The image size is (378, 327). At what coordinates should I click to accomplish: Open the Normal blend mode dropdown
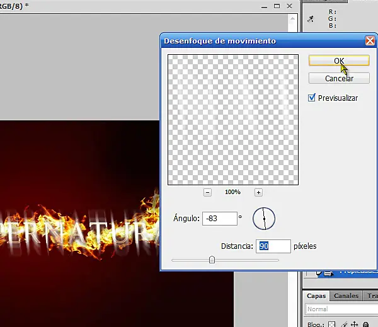point(342,309)
